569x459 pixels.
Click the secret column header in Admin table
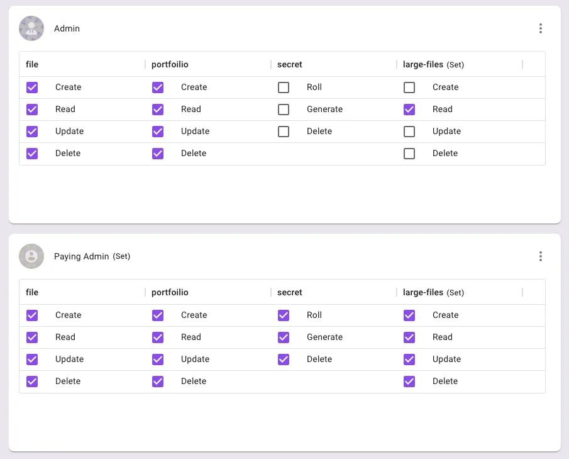tap(290, 64)
